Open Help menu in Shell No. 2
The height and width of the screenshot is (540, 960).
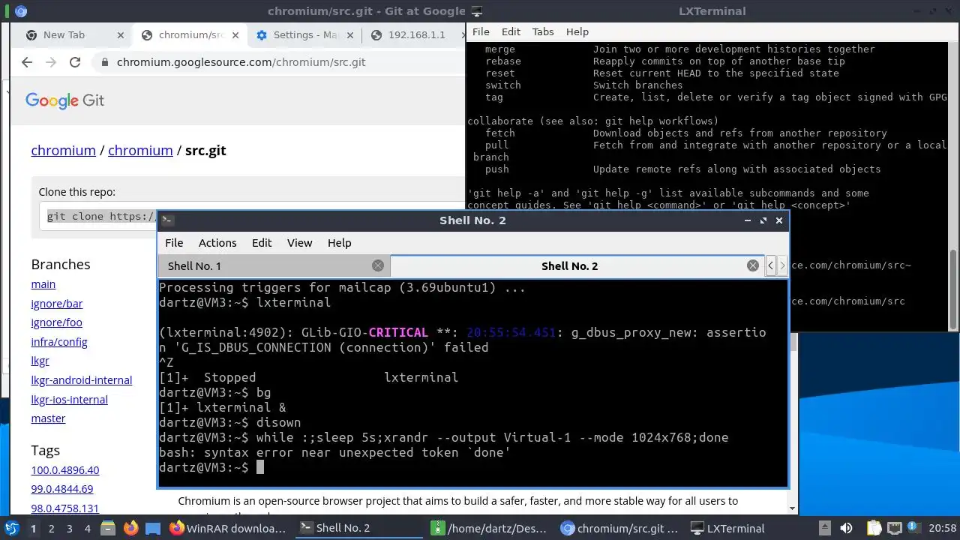point(339,243)
